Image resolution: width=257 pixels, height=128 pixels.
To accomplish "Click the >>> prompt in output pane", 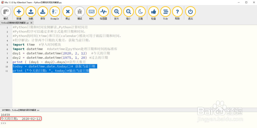I will (x=3, y=123).
